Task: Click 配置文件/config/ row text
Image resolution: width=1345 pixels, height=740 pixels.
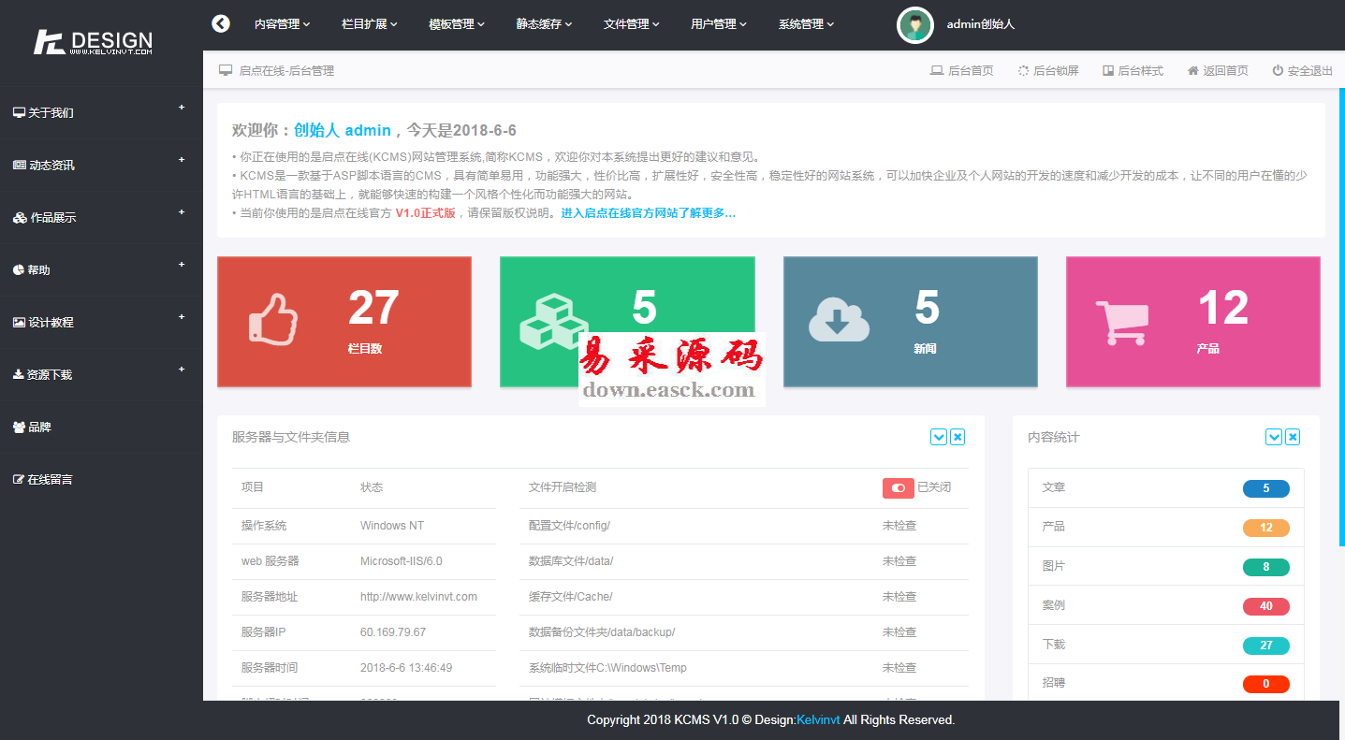Action: (x=569, y=526)
